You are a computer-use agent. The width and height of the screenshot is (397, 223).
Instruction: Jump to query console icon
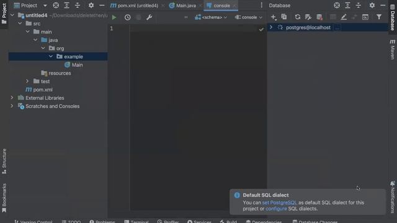tap(365, 17)
